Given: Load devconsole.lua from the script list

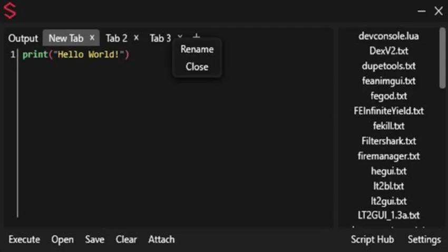Looking at the screenshot, I should tap(388, 36).
